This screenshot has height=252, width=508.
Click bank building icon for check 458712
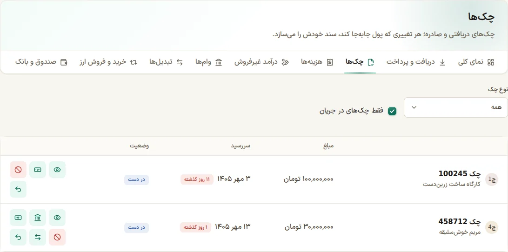[38, 218]
